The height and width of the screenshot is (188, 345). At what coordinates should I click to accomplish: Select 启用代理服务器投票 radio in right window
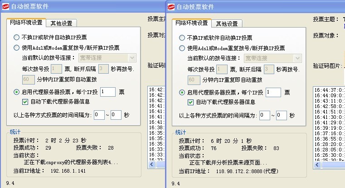pos(182,92)
